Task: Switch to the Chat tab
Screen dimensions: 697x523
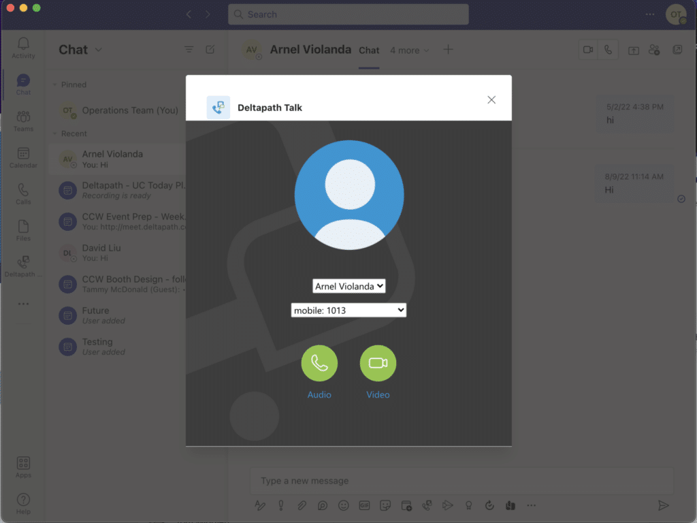Action: [x=369, y=50]
